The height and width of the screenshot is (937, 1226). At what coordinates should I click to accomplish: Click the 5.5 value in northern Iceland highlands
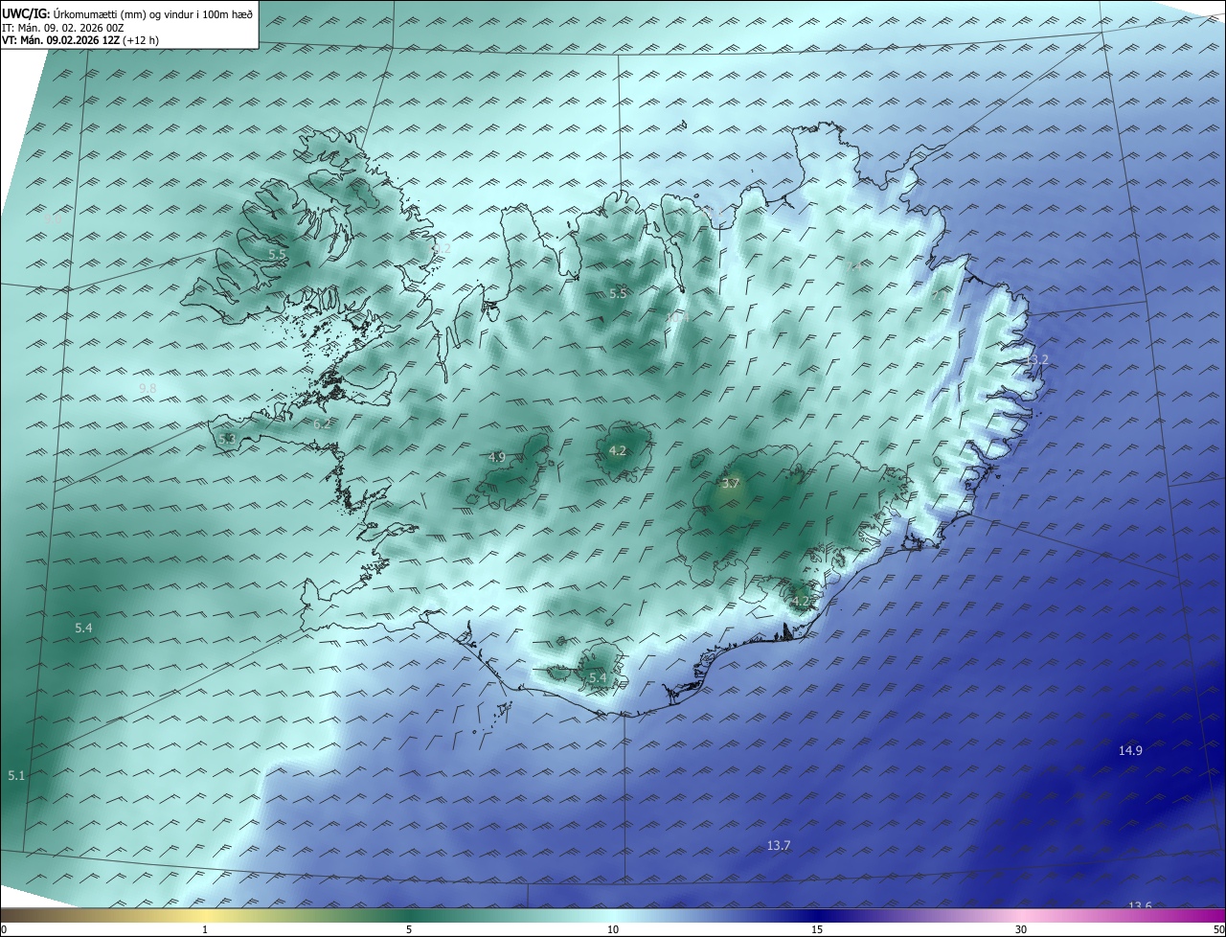(618, 294)
